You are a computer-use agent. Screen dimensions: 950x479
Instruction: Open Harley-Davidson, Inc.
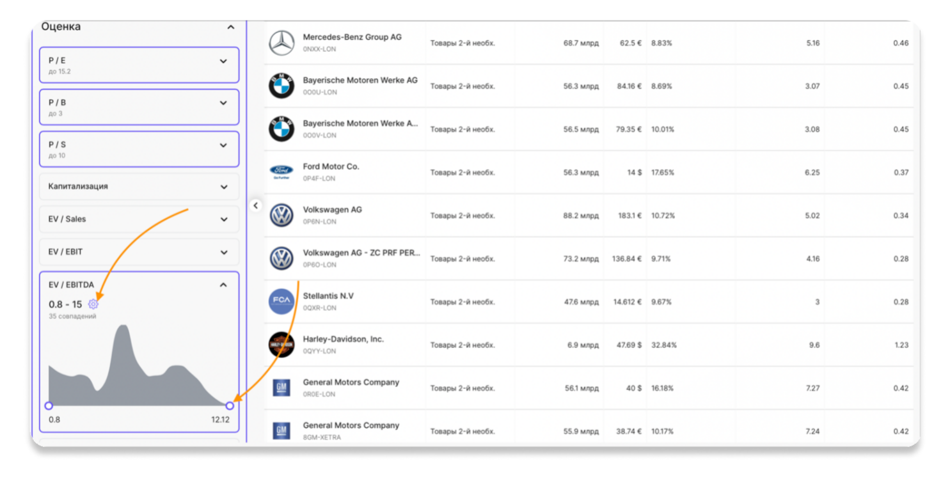click(x=344, y=339)
